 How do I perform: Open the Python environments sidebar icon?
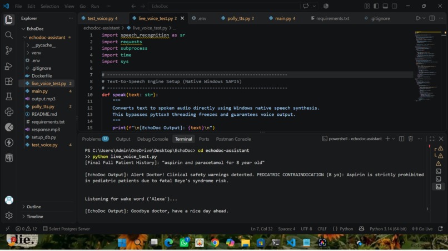(x=9, y=112)
